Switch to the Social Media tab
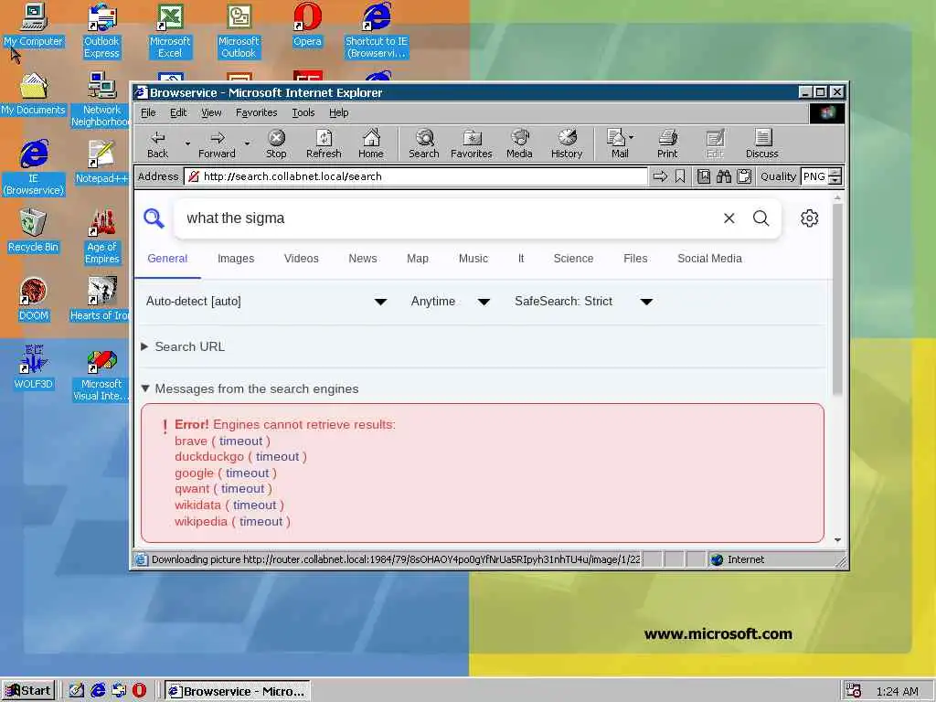936x702 pixels. [x=709, y=259]
